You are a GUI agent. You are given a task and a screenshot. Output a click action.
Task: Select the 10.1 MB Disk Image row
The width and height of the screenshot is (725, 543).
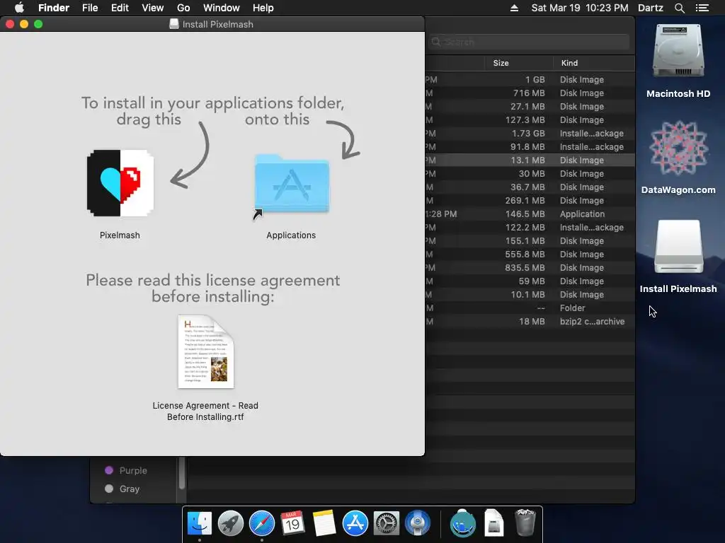pyautogui.click(x=530, y=294)
